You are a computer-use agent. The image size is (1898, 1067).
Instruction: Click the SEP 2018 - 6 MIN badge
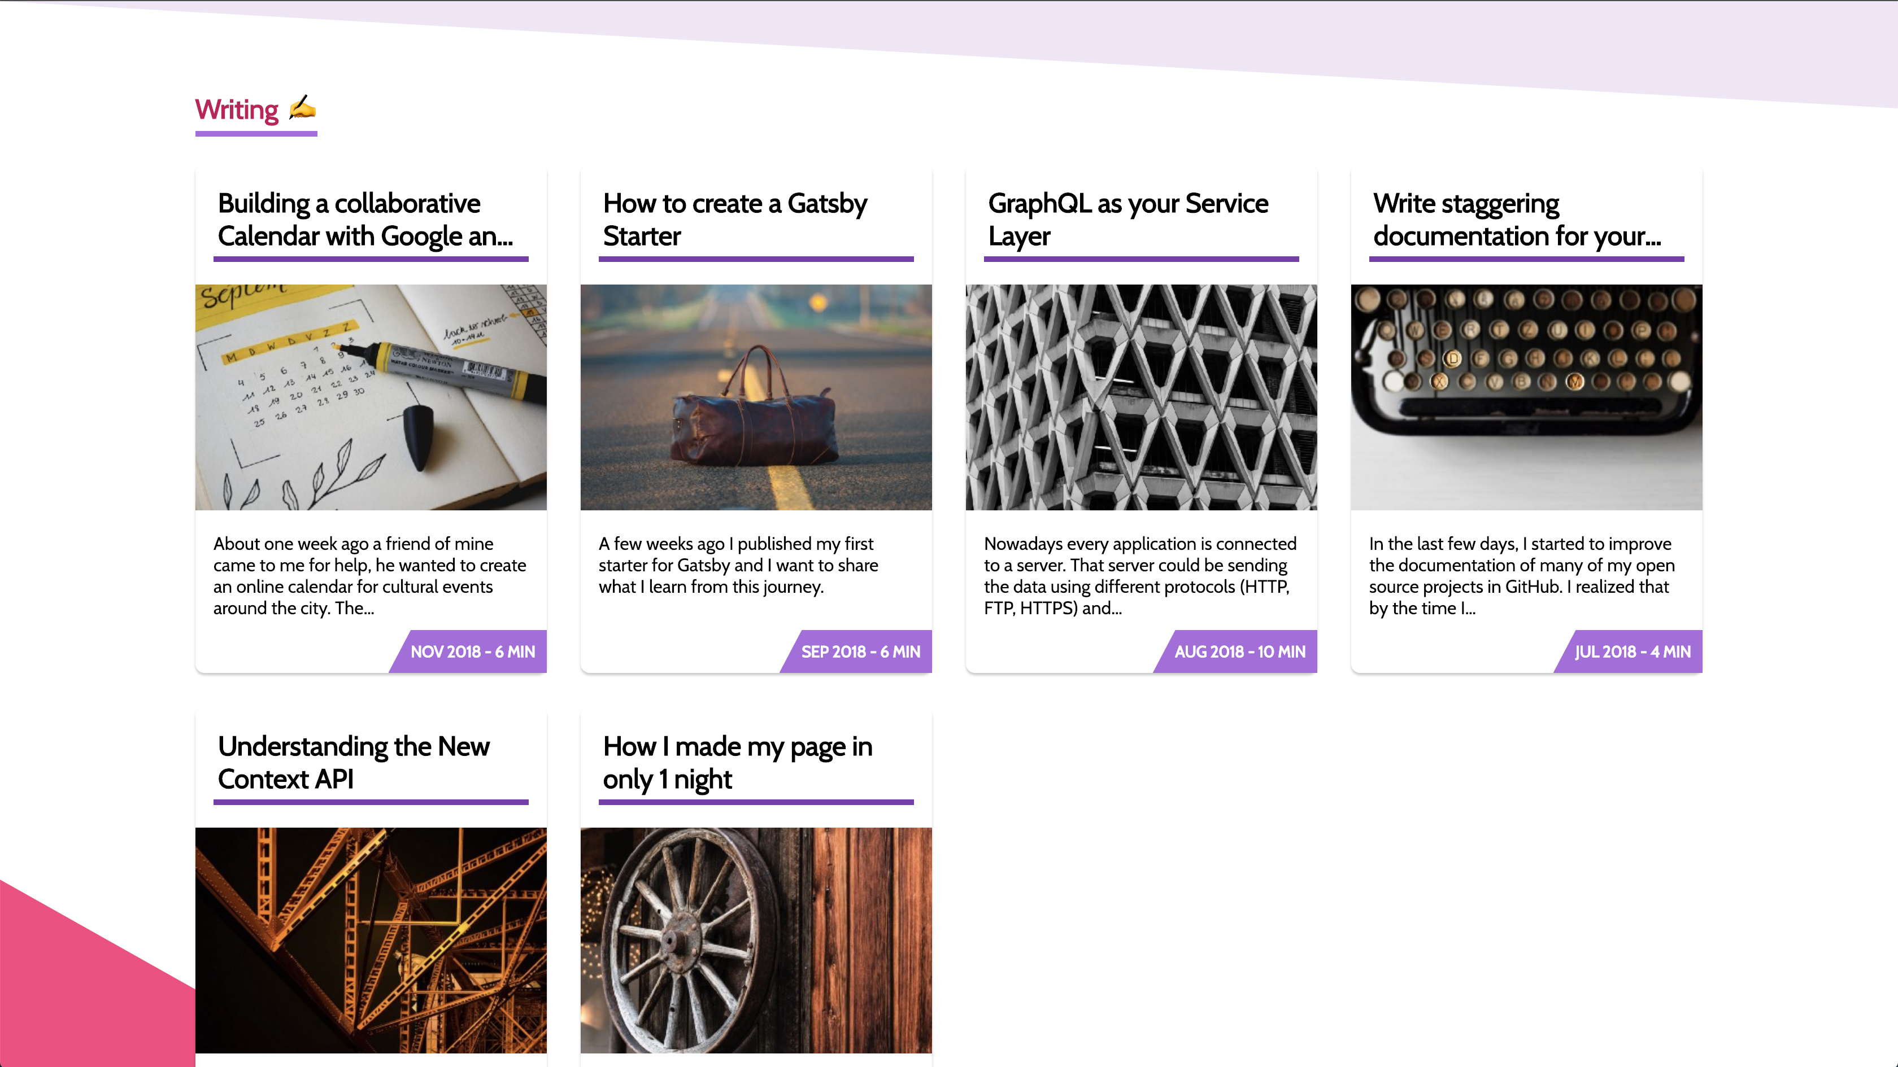pos(860,651)
